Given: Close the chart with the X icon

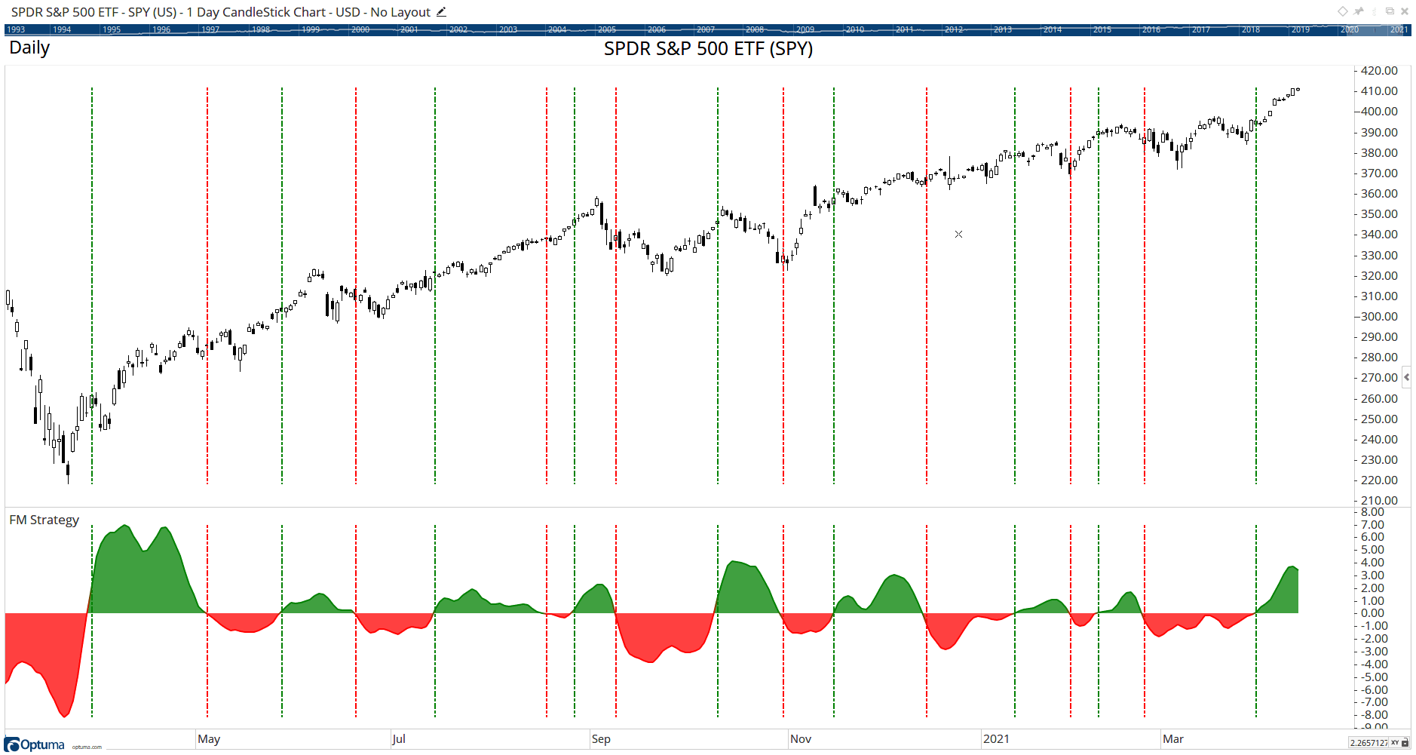Looking at the screenshot, I should 1404,11.
